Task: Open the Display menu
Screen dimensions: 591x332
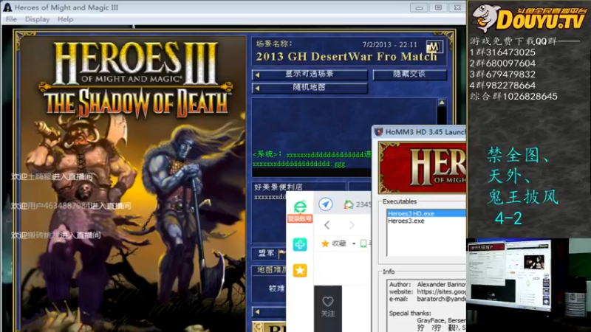Action: pyautogui.click(x=37, y=19)
